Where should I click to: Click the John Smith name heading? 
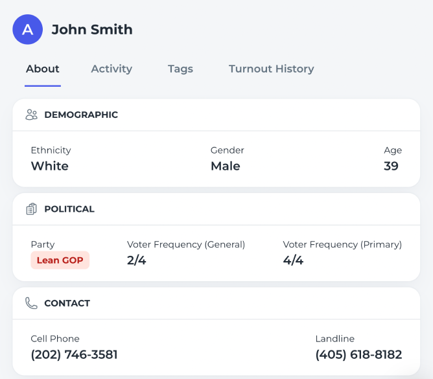[x=92, y=30]
